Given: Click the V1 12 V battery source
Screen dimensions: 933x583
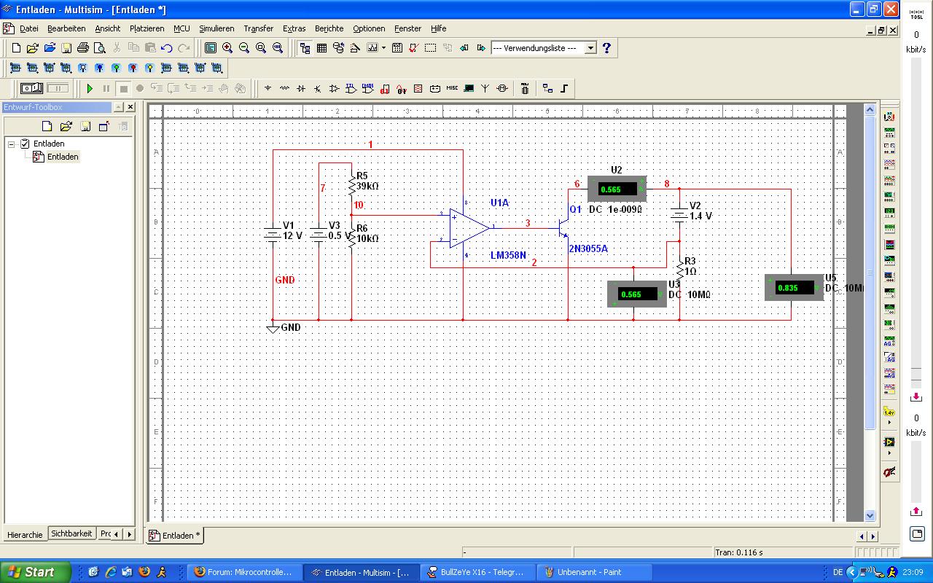Looking at the screenshot, I should coord(273,235).
